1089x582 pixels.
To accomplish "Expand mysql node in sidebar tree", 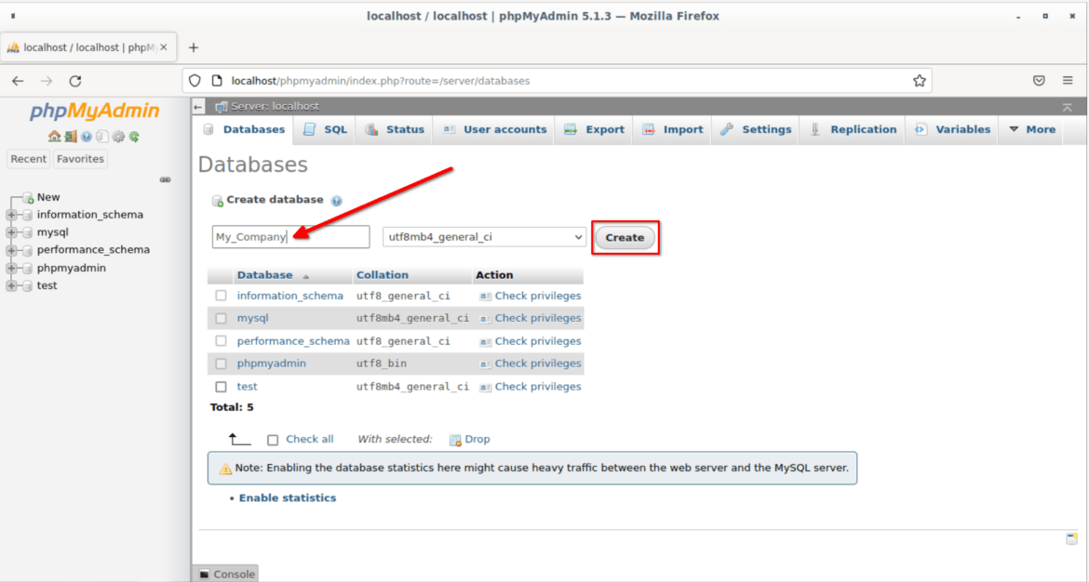I will pyautogui.click(x=12, y=232).
